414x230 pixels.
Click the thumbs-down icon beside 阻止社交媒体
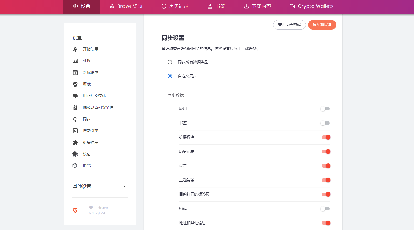(x=75, y=96)
